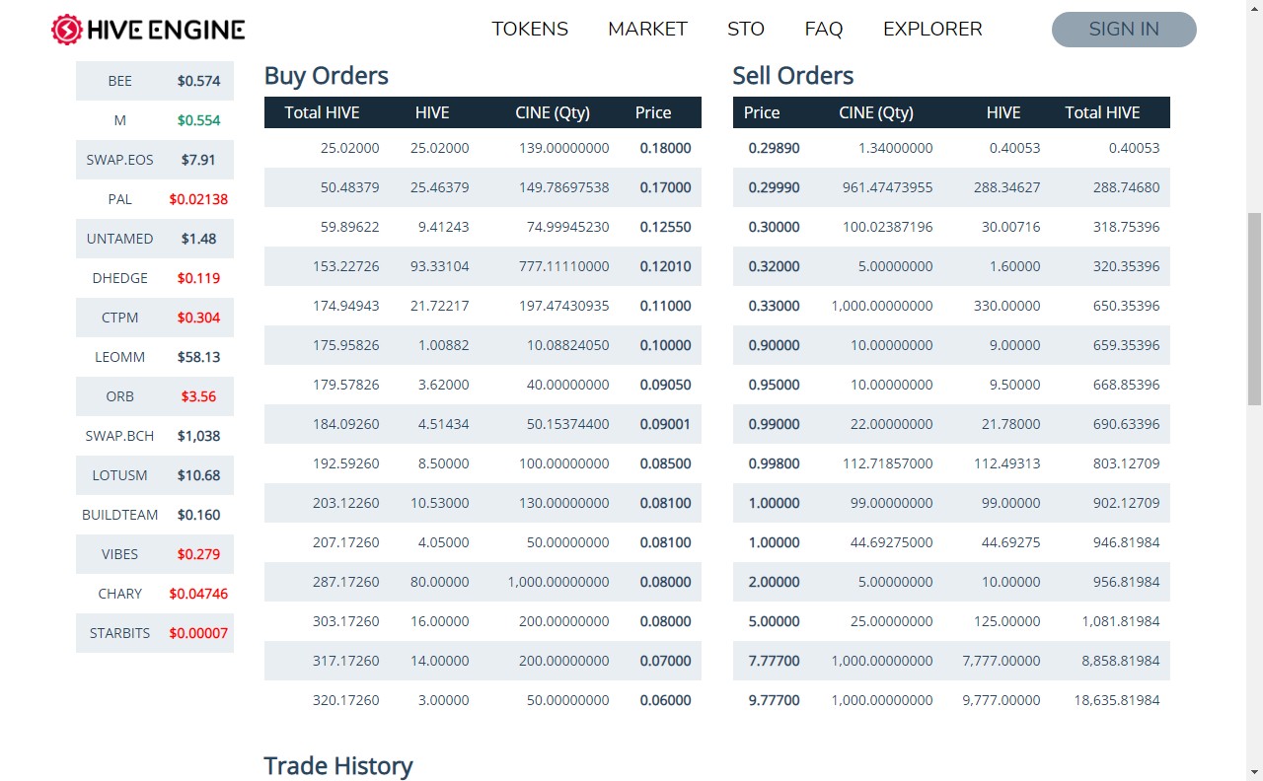Image resolution: width=1263 pixels, height=781 pixels.
Task: Click buy quantity 777.11110000
Action: (x=564, y=266)
